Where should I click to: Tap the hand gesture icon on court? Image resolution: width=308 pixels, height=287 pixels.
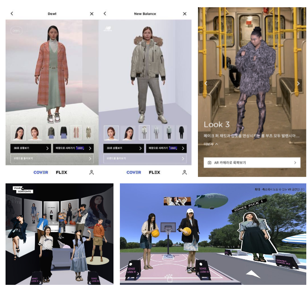[x=169, y=278]
